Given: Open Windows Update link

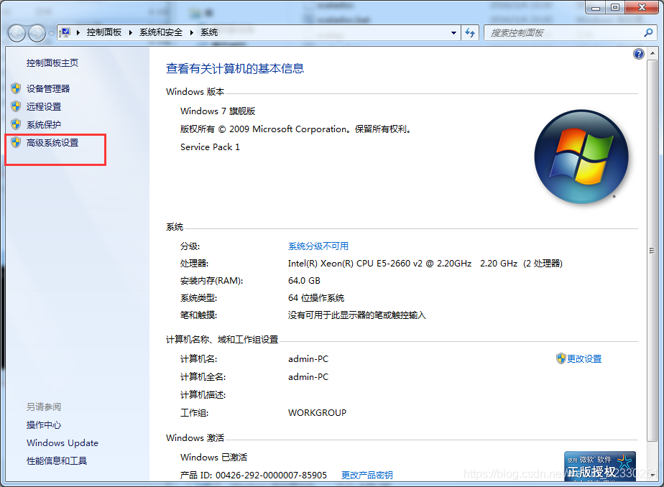Looking at the screenshot, I should tap(63, 443).
